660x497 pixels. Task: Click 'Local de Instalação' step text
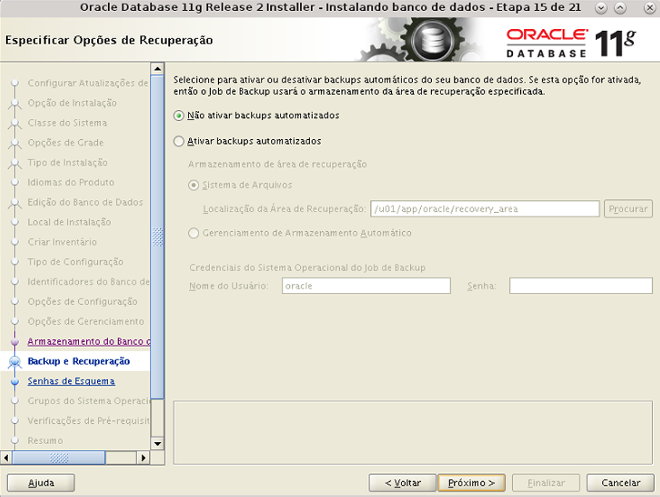70,222
